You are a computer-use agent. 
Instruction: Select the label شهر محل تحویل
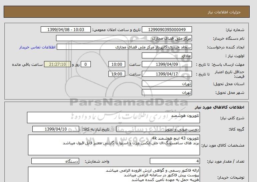230,93
